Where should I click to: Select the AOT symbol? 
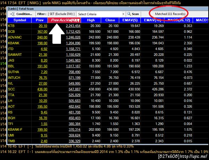(x=11, y=106)
